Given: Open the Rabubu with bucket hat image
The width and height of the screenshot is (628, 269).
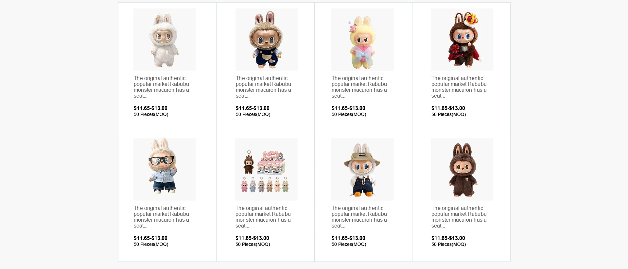Looking at the screenshot, I should pos(362,169).
